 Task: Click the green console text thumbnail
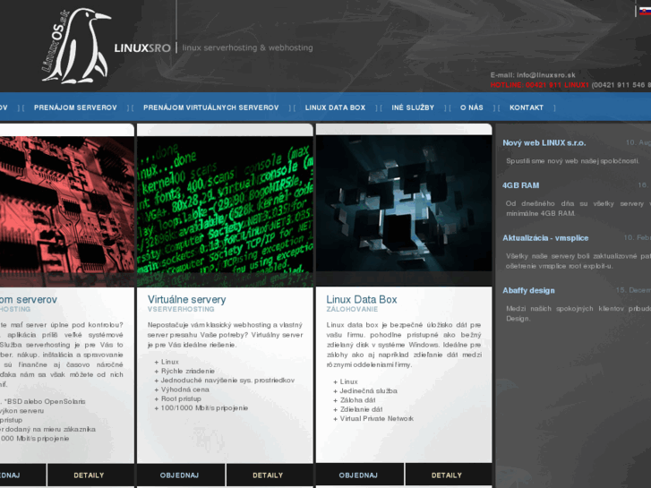click(x=225, y=211)
